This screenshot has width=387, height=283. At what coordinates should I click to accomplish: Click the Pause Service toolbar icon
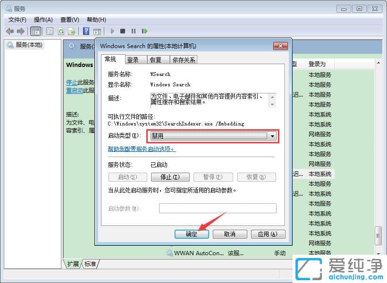point(134,31)
